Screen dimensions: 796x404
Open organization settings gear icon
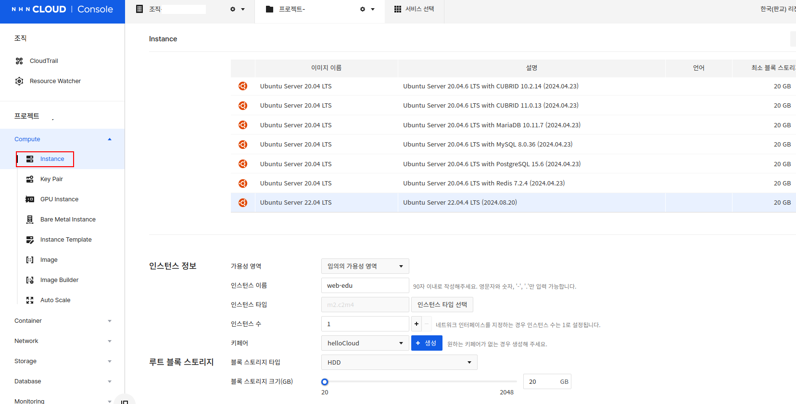(233, 9)
